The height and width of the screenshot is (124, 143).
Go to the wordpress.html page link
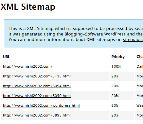click(41, 105)
